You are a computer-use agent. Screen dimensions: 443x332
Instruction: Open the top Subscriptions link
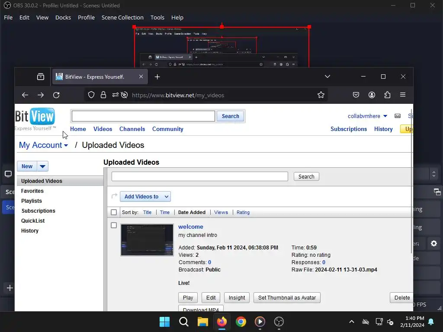pyautogui.click(x=349, y=129)
